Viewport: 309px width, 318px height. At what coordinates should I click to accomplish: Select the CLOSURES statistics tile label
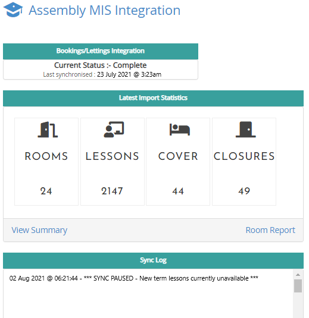coord(244,156)
